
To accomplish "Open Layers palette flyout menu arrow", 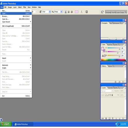I will [x=125, y=88].
